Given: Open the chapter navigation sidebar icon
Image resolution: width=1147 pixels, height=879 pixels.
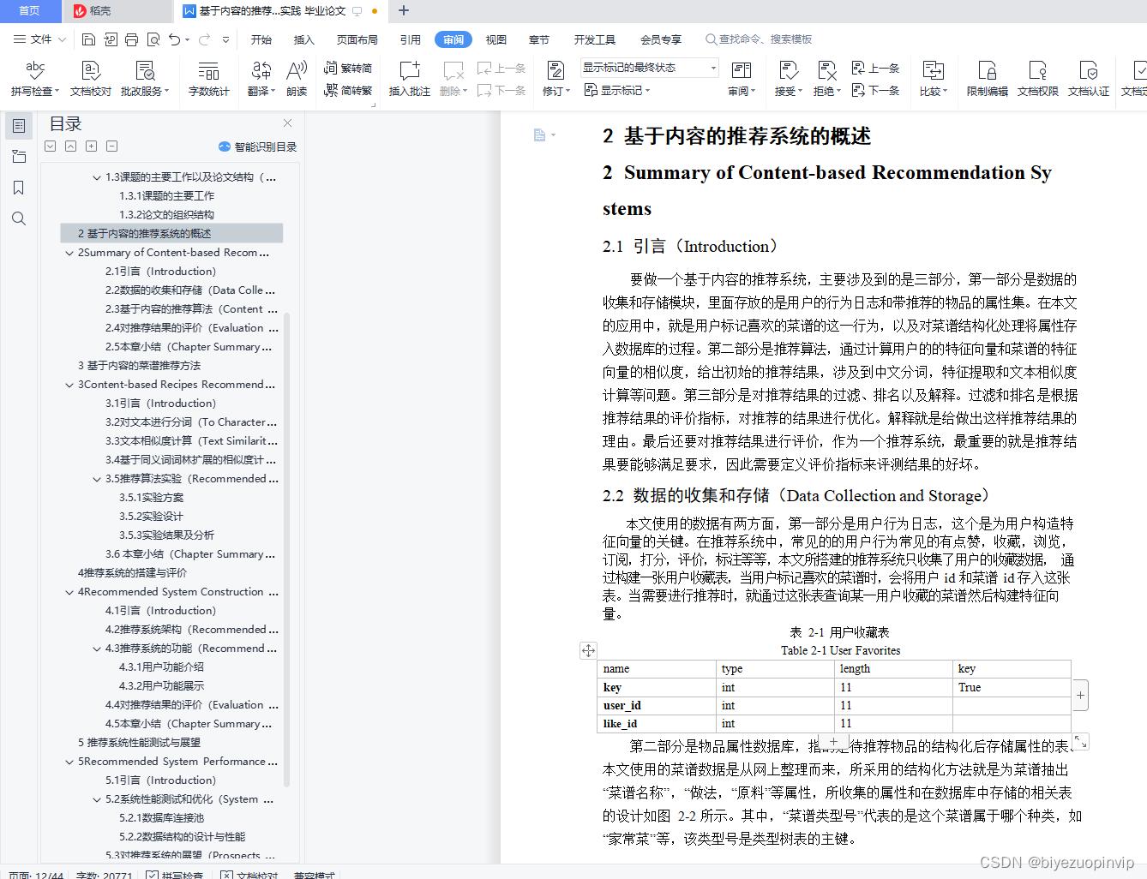Looking at the screenshot, I should [19, 157].
